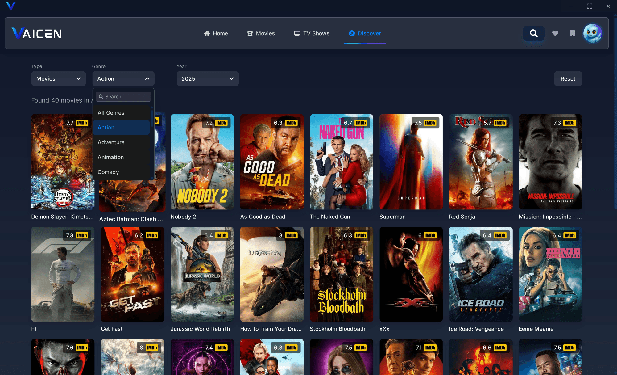Open the Type dropdown showing Movies

pos(58,78)
